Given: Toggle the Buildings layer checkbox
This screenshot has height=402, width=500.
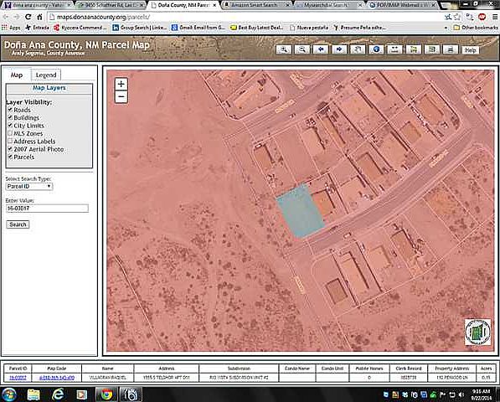Looking at the screenshot, I should point(10,117).
